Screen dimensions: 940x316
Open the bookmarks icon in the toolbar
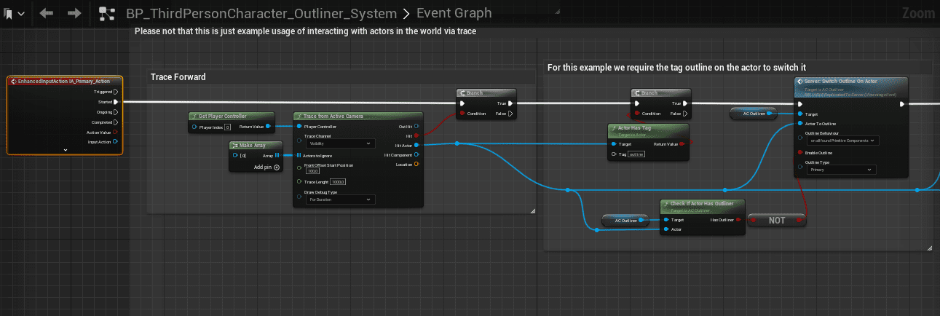point(8,13)
